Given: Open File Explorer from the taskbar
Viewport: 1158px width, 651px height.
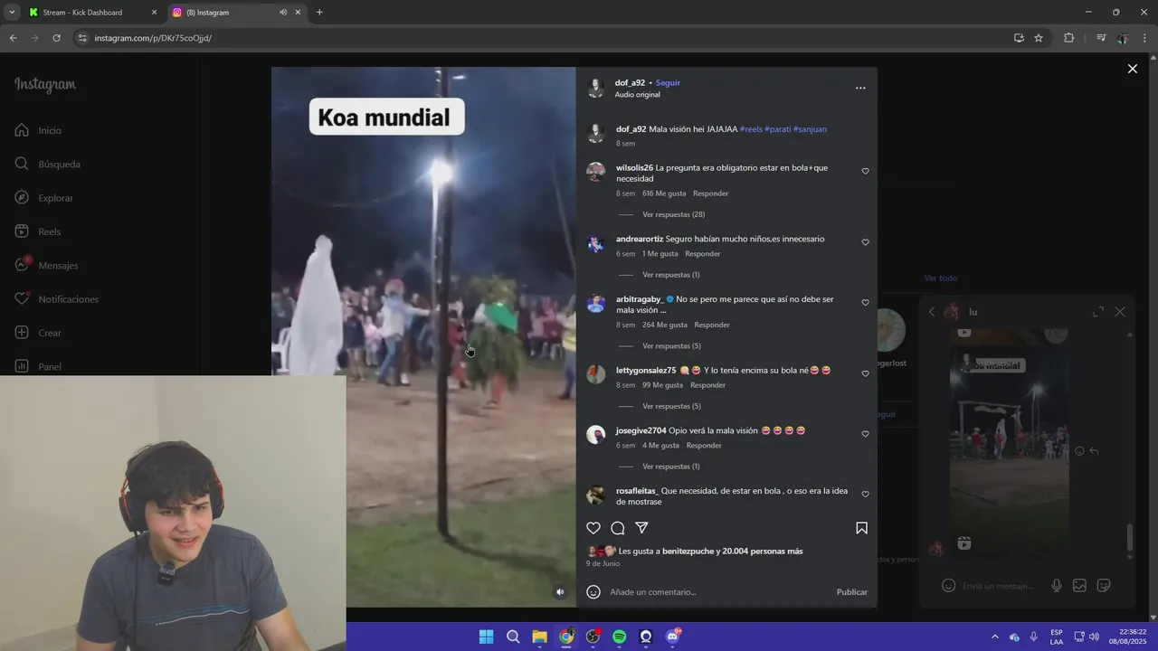Looking at the screenshot, I should [539, 637].
